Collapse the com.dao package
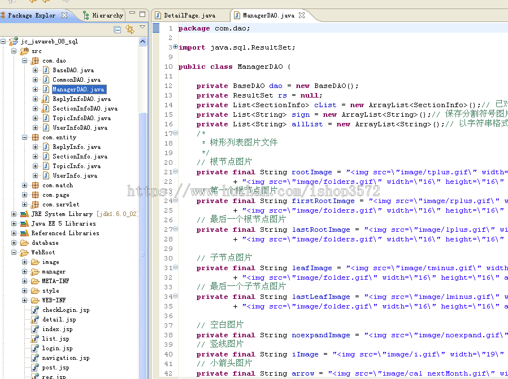This screenshot has width=508, height=379. point(25,60)
